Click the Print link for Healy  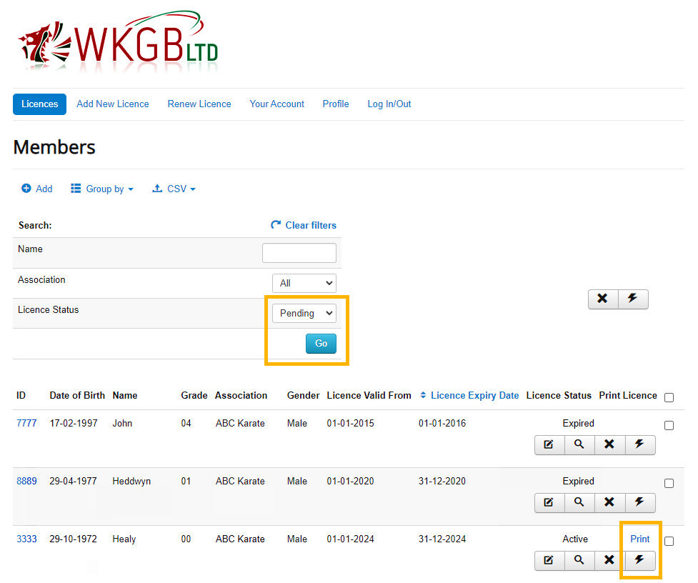[639, 539]
